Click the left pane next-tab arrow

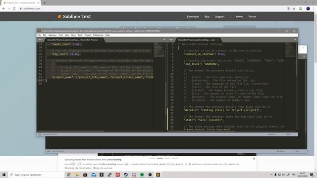(41, 40)
